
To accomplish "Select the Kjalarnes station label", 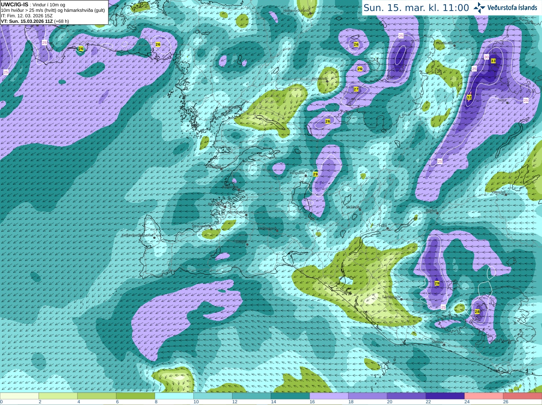I will (x=230, y=186).
